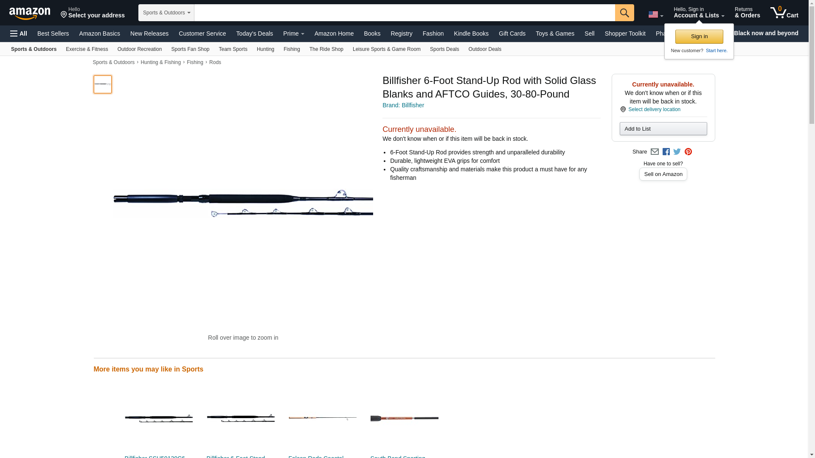Go to the Fishing subcategory tab
815x458 pixels.
(x=292, y=49)
